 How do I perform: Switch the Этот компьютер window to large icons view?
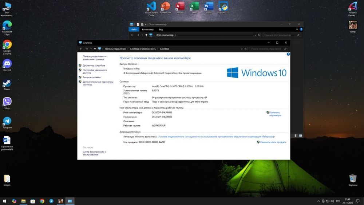(300, 135)
